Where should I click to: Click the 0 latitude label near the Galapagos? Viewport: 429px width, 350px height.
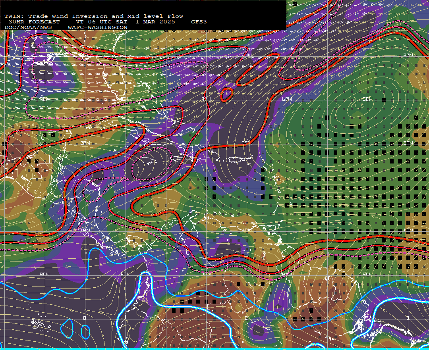(x=85, y=318)
